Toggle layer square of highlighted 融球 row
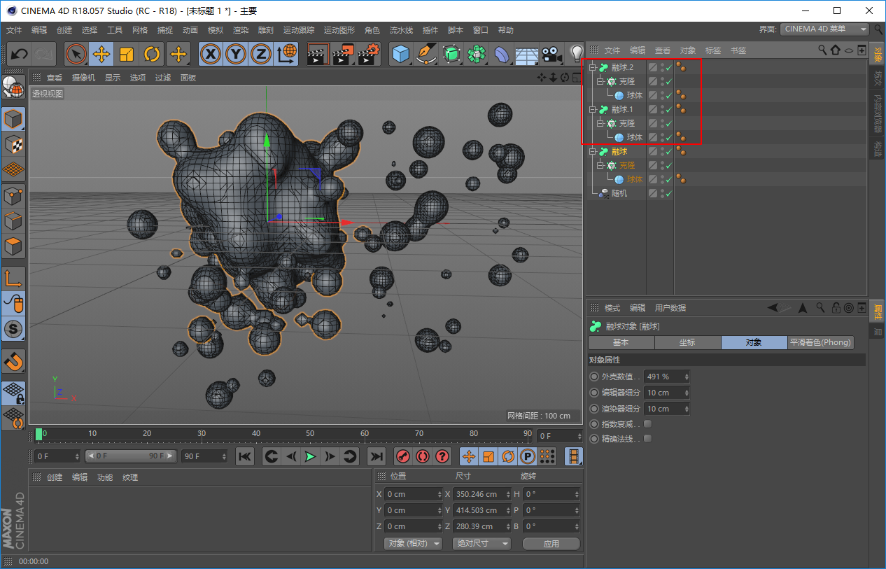 click(x=653, y=152)
